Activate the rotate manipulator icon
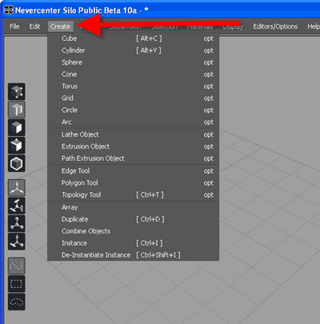 (x=17, y=206)
